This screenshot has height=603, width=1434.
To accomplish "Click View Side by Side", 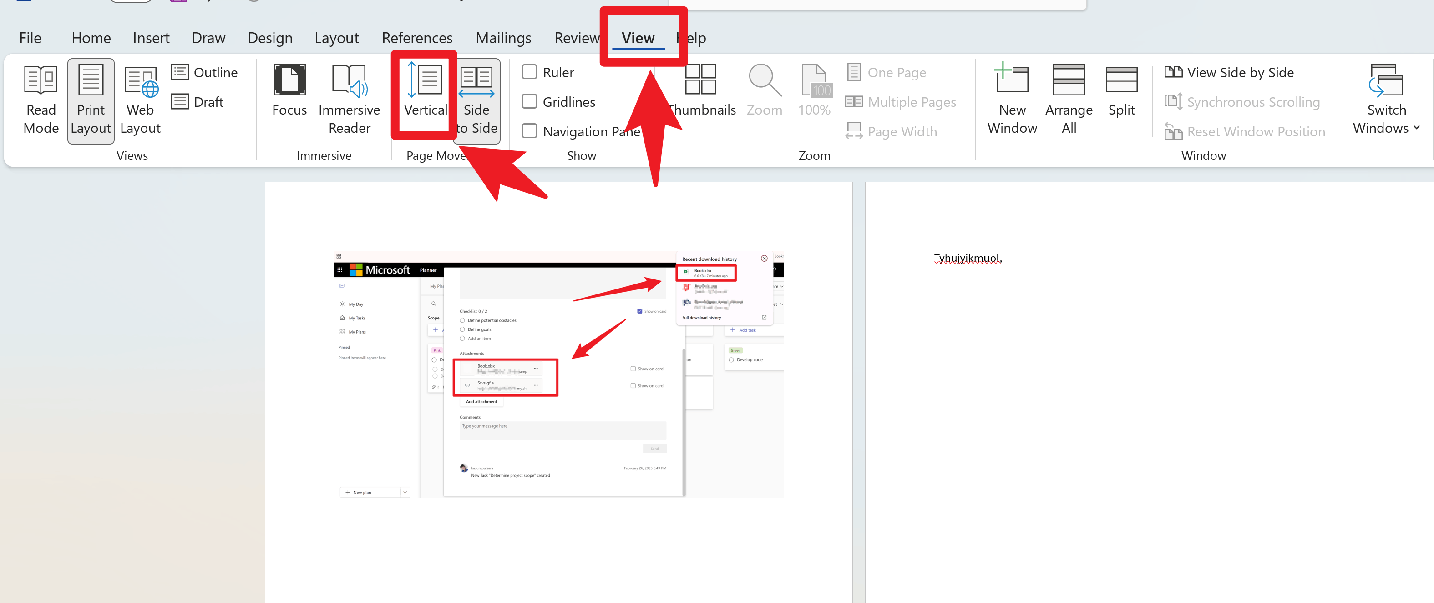I will coord(1229,72).
